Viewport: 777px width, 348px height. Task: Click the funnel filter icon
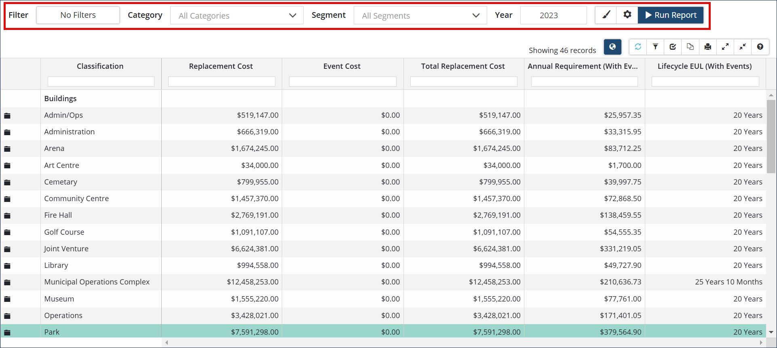[655, 47]
